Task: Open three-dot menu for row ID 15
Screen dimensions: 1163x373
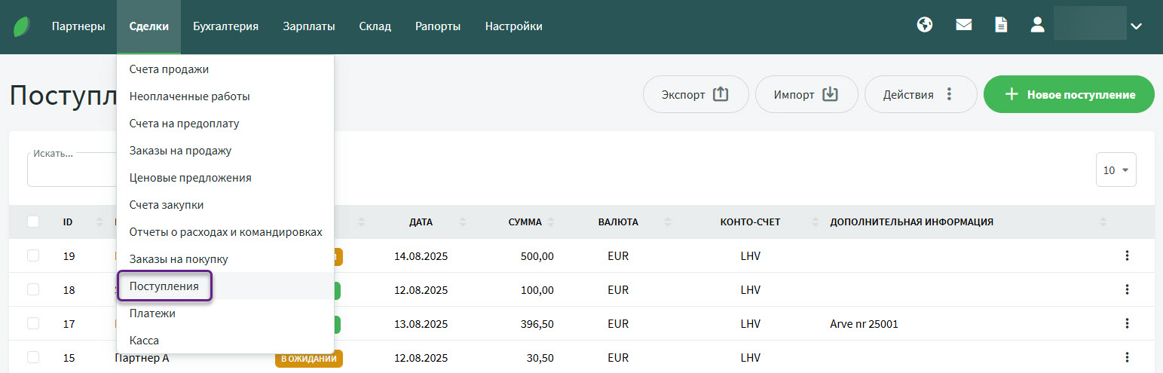Action: (1127, 357)
